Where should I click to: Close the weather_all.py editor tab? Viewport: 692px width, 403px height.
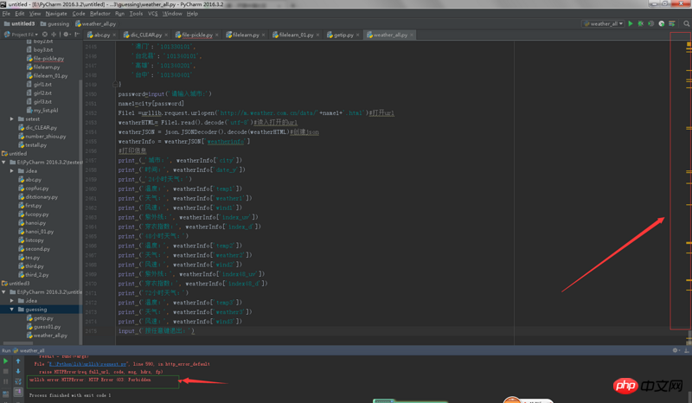click(411, 35)
